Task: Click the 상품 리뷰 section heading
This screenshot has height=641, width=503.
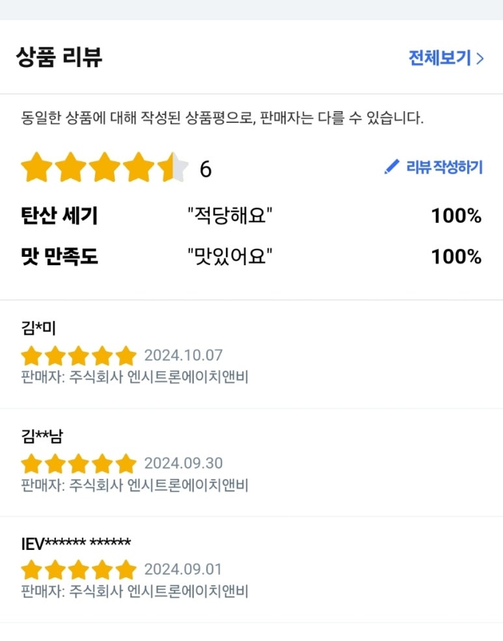Action: (59, 57)
